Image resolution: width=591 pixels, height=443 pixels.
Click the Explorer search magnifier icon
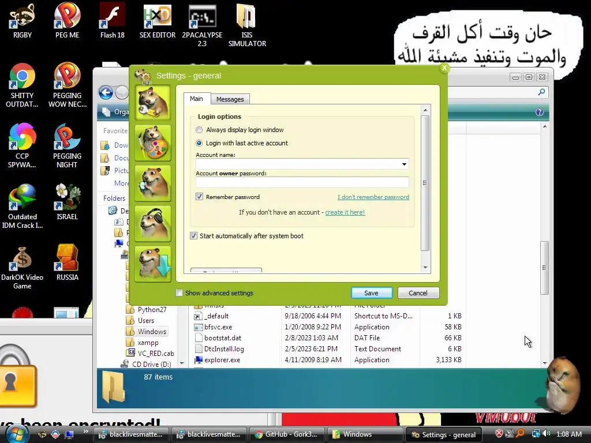(x=541, y=92)
